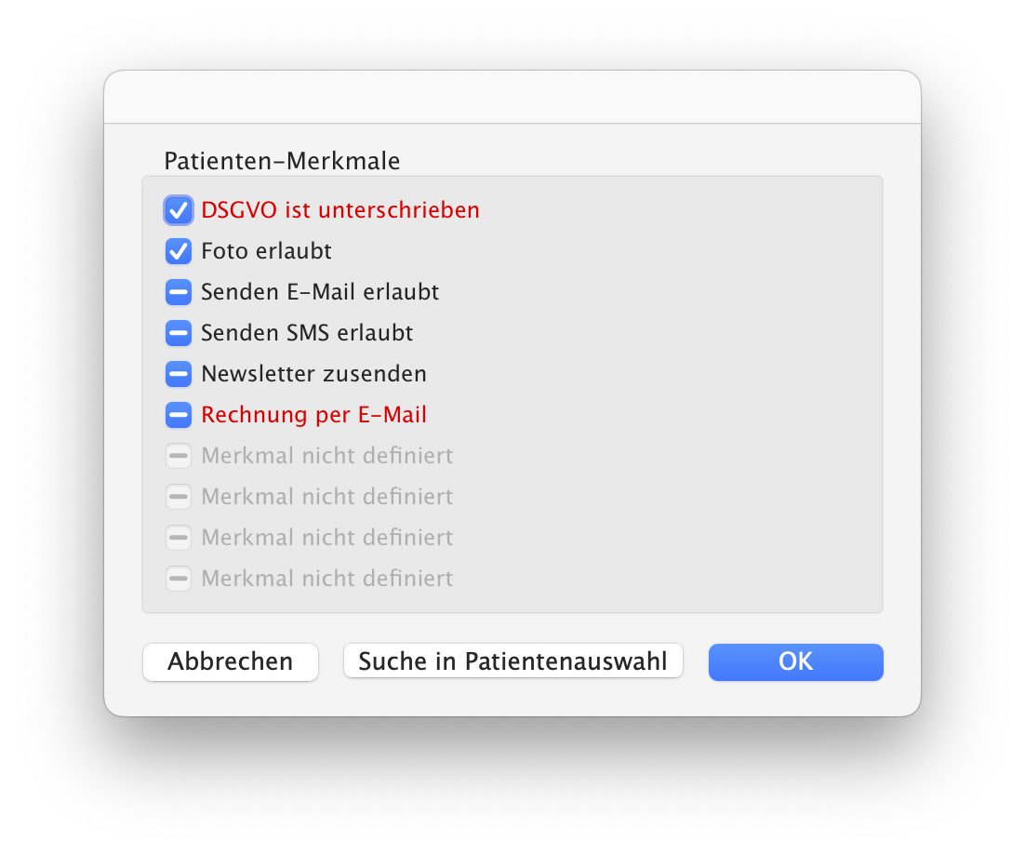The height and width of the screenshot is (854, 1025).
Task: Check the Newsletter zusenden checkbox
Action: [x=179, y=374]
